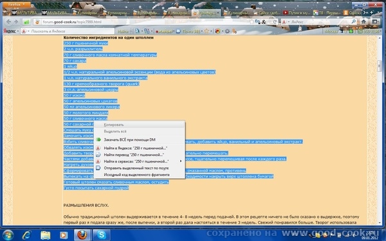Open a new tab with plus button
The height and width of the screenshot is (241, 386).
371,12
